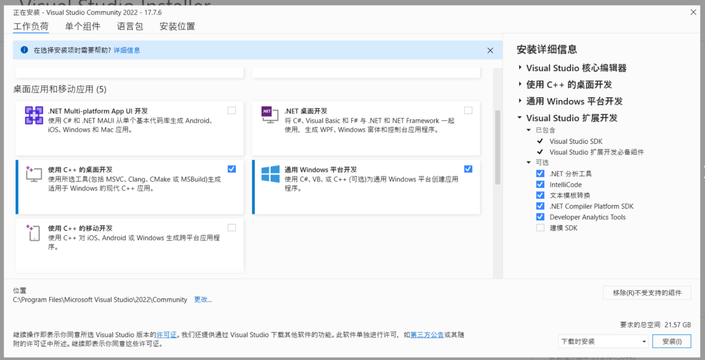The width and height of the screenshot is (705, 360).
Task: Close the installer dialog window
Action: tap(693, 12)
